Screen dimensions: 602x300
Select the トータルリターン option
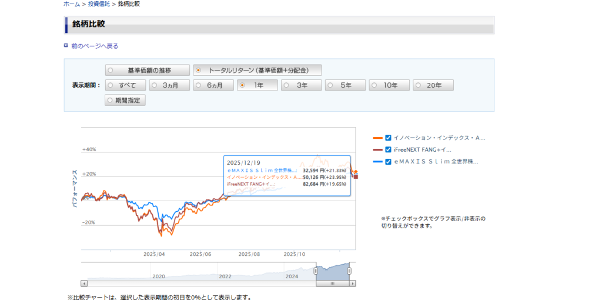click(x=257, y=70)
